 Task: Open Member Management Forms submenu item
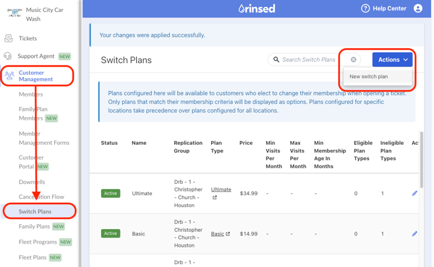[x=44, y=138]
